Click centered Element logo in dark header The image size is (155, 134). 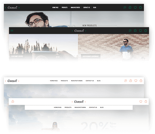(x=79, y=31)
